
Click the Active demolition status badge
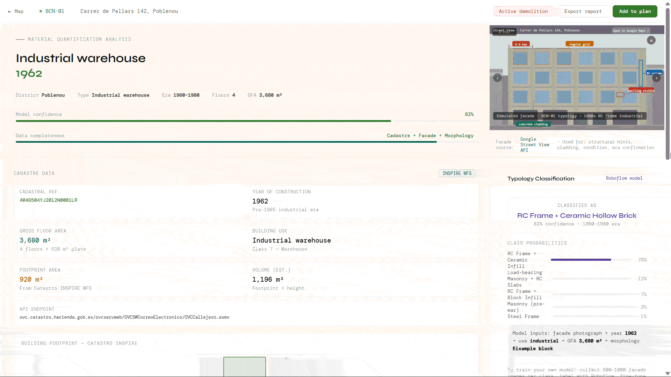pyautogui.click(x=523, y=11)
